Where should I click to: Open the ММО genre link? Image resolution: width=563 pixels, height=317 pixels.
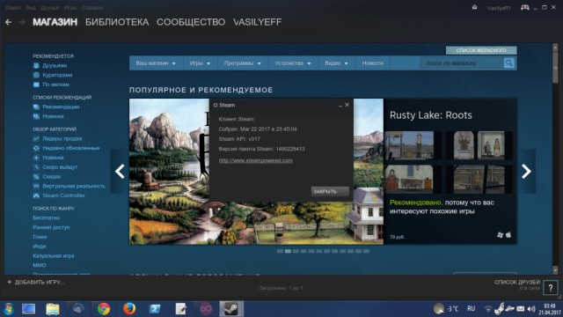(40, 265)
